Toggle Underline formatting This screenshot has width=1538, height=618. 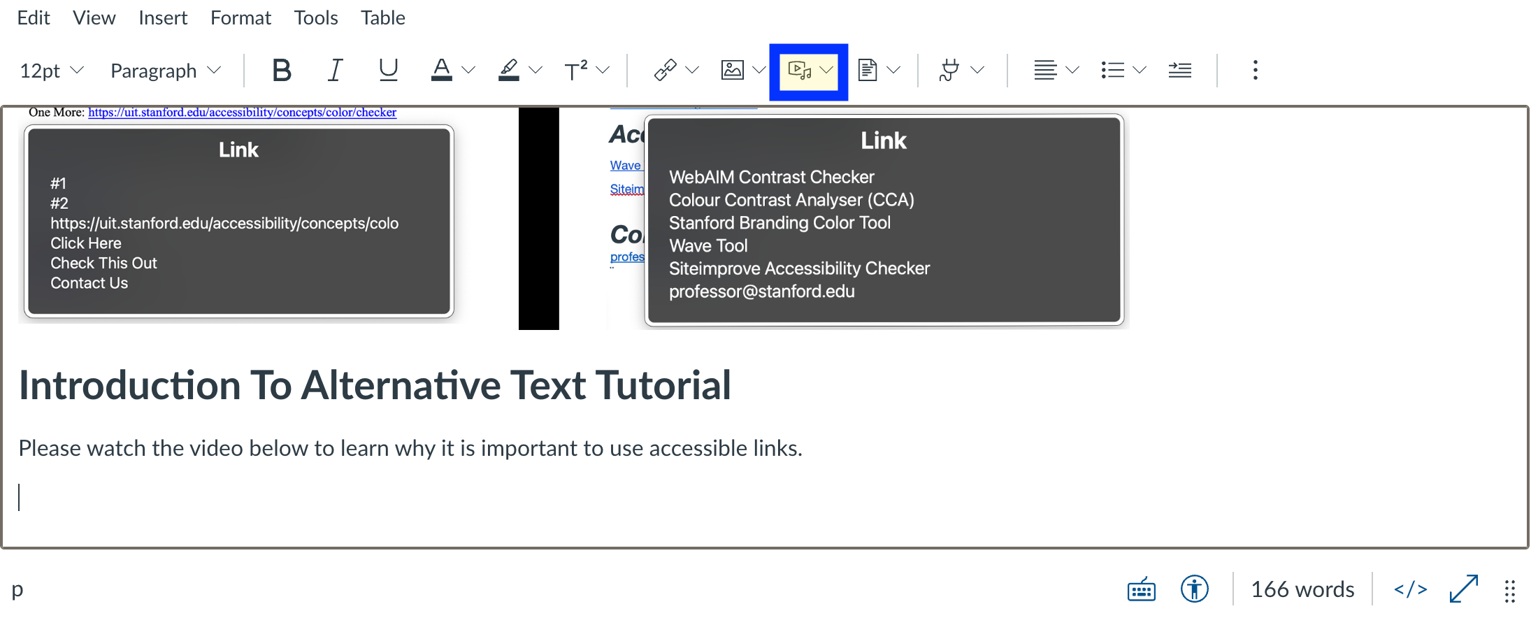coord(388,70)
